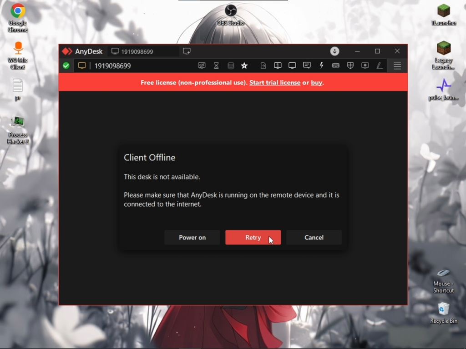The height and width of the screenshot is (349, 466).
Task: Toggle the favorites star icon
Action: click(x=244, y=65)
